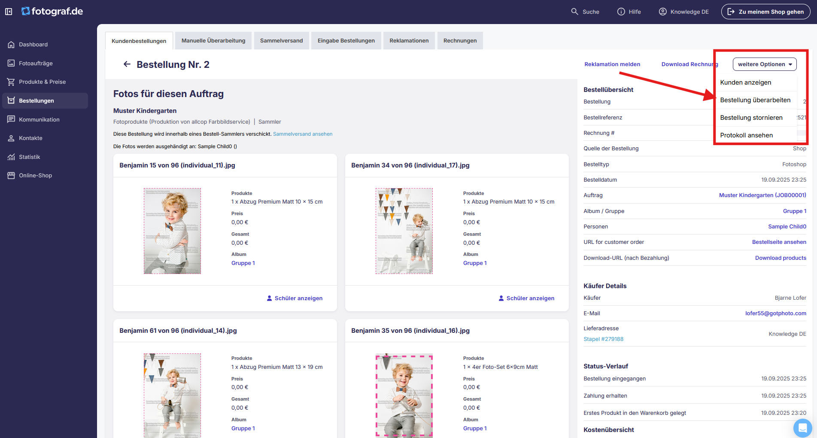Collapse the weitere Optionen dropdown
This screenshot has width=817, height=438.
[x=765, y=64]
